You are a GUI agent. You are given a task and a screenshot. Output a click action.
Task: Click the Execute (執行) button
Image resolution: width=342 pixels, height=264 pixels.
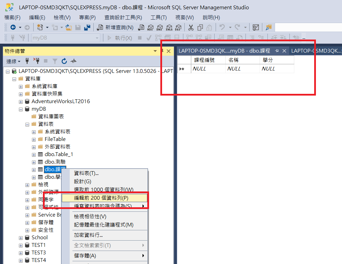point(120,38)
